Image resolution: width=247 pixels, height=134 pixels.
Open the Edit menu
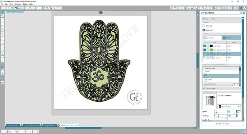click(6, 4)
